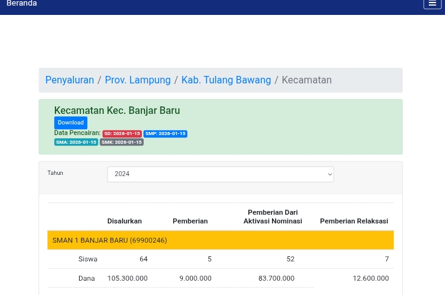Click Siswa Aktivasi Nominasi value 52
Viewport: 445px width, 295px height.
click(290, 259)
